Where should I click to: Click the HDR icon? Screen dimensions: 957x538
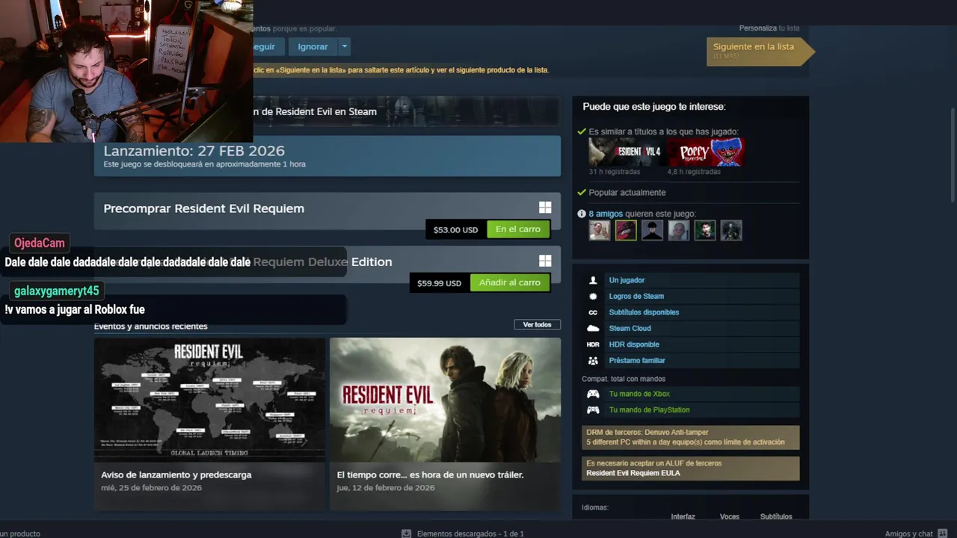(593, 344)
